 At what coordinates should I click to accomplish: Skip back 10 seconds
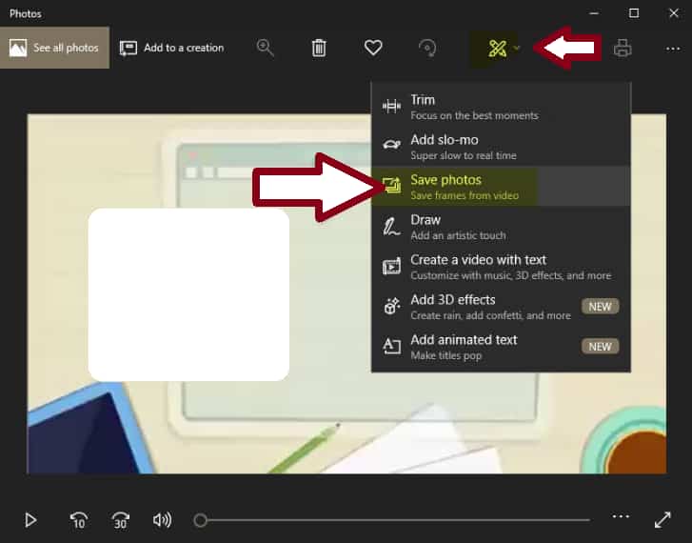point(79,520)
